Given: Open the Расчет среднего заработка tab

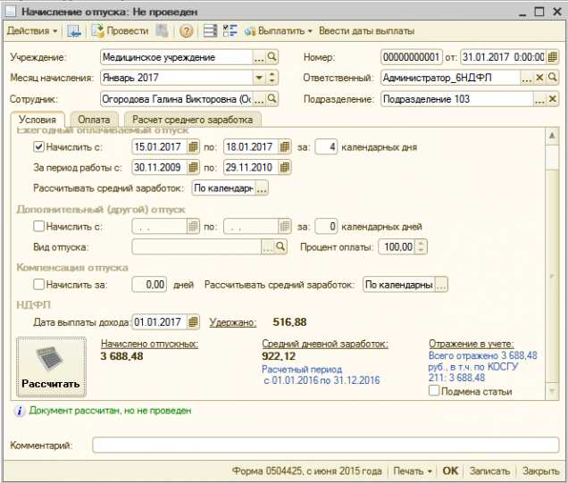Looking at the screenshot, I should [193, 120].
